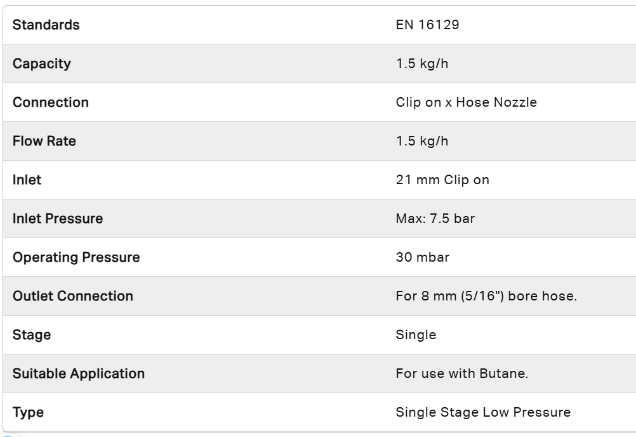This screenshot has width=636, height=437.
Task: Select the 30 mbar value
Action: tap(423, 257)
